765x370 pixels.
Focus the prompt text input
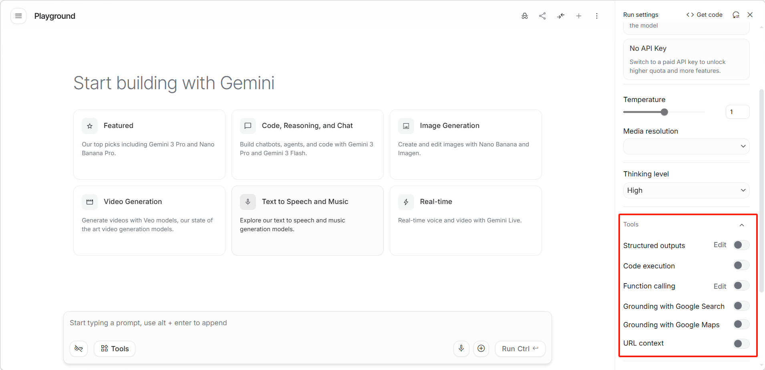pyautogui.click(x=308, y=323)
